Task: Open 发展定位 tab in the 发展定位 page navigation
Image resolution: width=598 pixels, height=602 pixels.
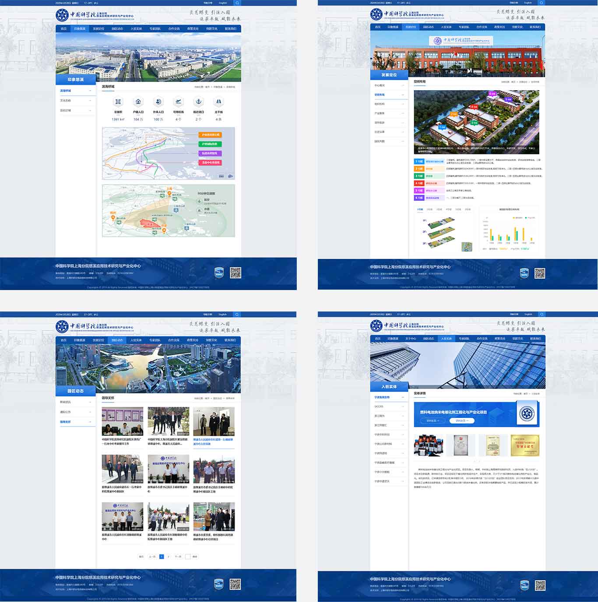Action: (411, 27)
